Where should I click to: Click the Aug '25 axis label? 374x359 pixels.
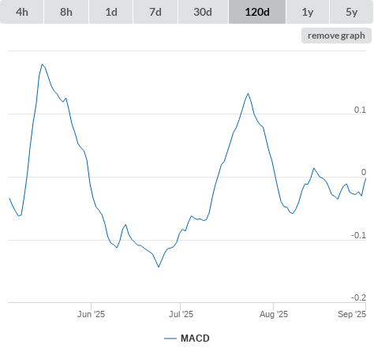[274, 314]
